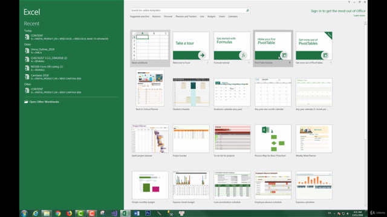Click the Help question mark icon
Viewport: 387px width, 217px height.
click(x=349, y=2)
